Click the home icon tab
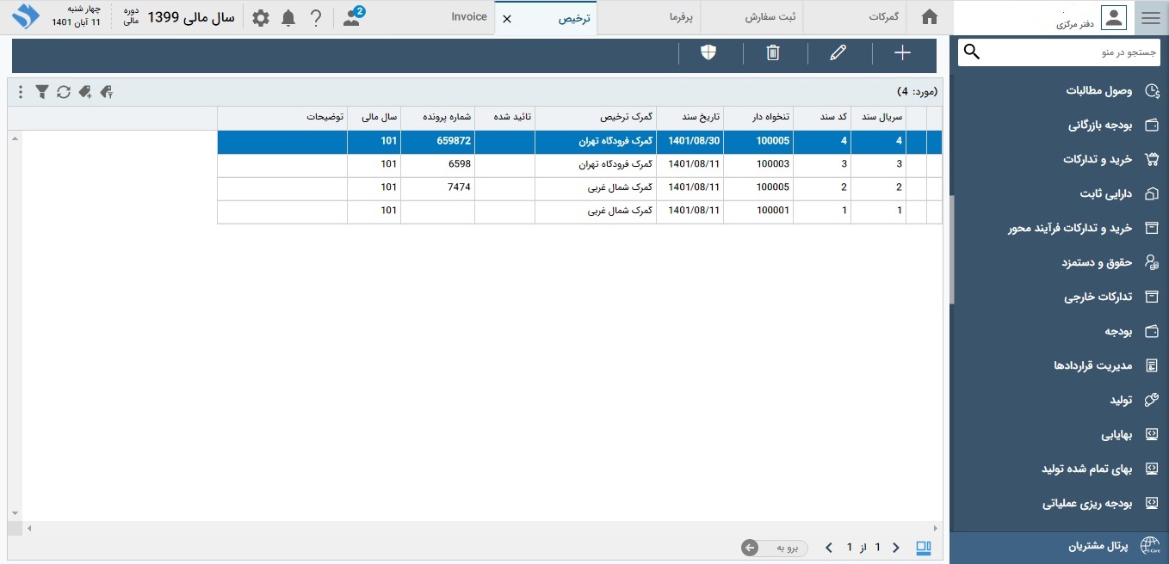 click(929, 17)
